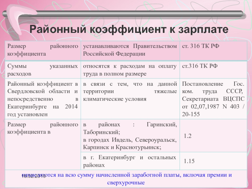Select cell 'относятся к расходам на оплату труда'
Screen dimensions: 252x189
(130, 70)
